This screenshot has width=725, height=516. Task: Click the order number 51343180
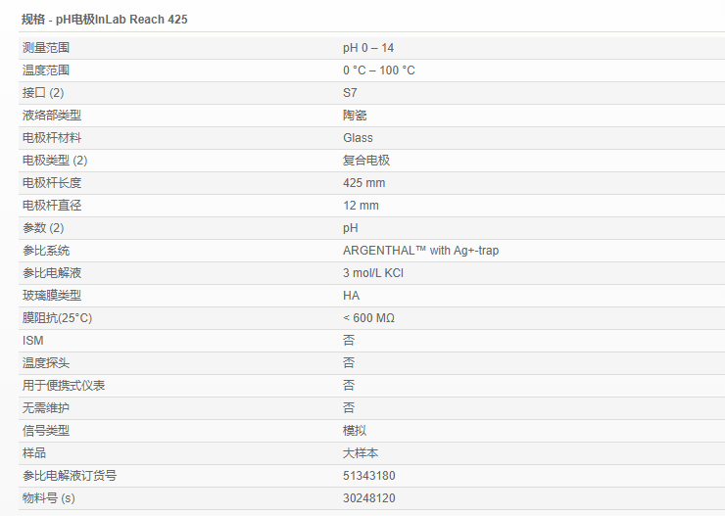click(369, 476)
